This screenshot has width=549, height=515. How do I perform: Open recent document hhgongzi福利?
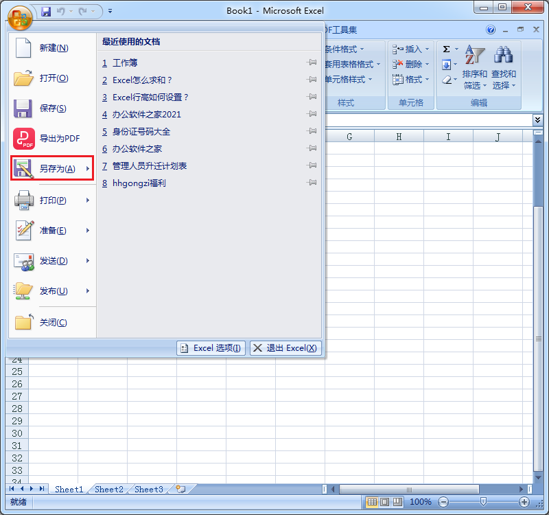(x=209, y=183)
